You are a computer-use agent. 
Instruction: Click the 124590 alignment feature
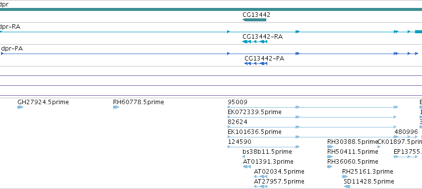click(263, 147)
